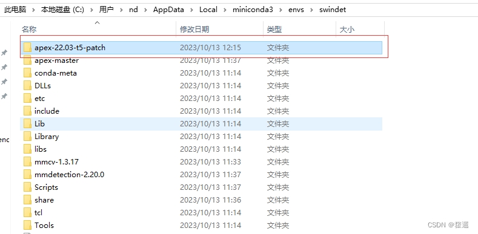Select the Lib folder icon
The width and height of the screenshot is (478, 234).
tap(27, 123)
